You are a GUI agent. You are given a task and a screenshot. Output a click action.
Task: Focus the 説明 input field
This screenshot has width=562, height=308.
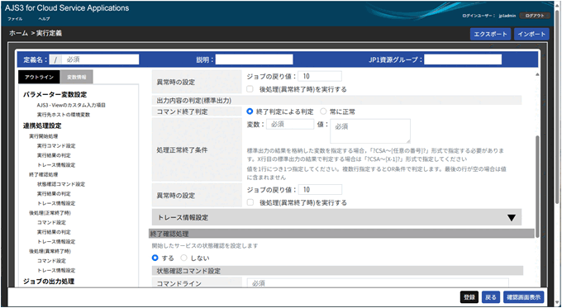(x=254, y=59)
